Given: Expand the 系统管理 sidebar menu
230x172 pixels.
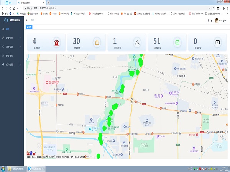Looking at the screenshot, I should pyautogui.click(x=11, y=65).
